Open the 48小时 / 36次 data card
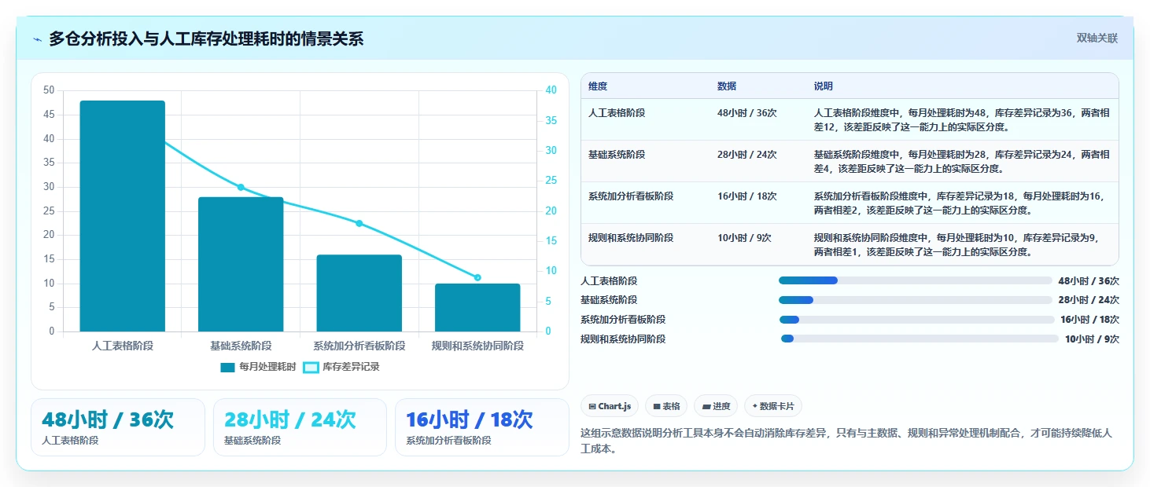This screenshot has height=487, width=1150. click(x=118, y=427)
